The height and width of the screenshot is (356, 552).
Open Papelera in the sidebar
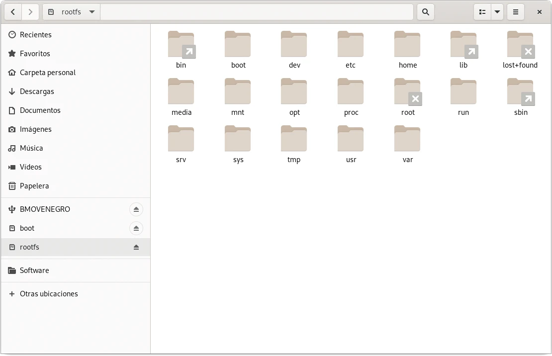[x=34, y=186]
